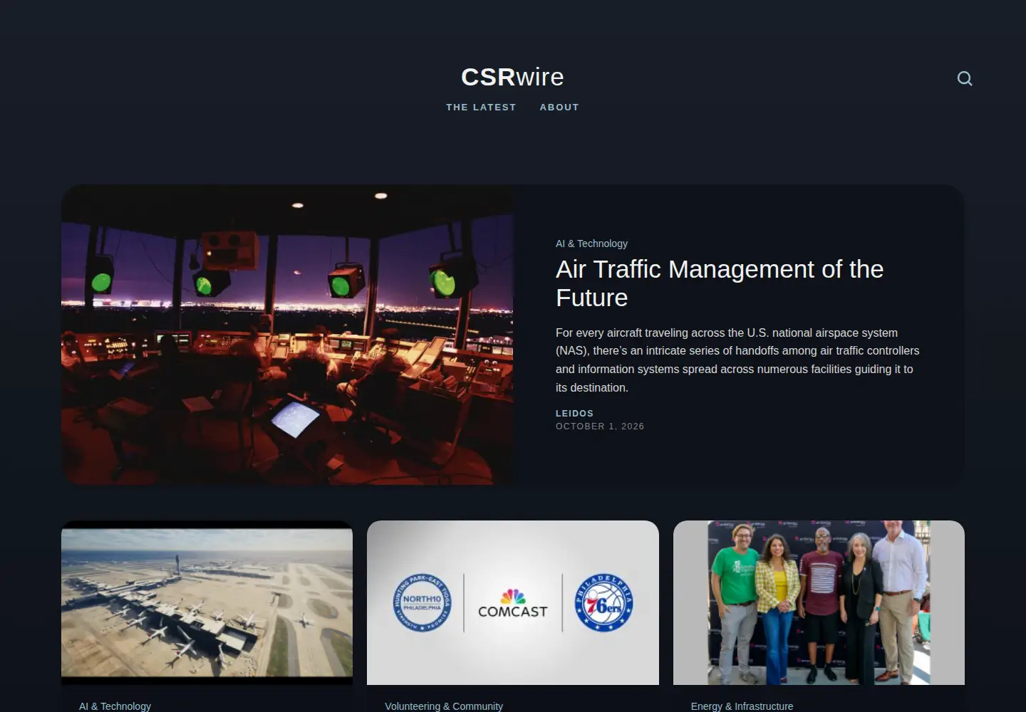Open the About menu item
This screenshot has height=712, width=1026.
(x=559, y=108)
